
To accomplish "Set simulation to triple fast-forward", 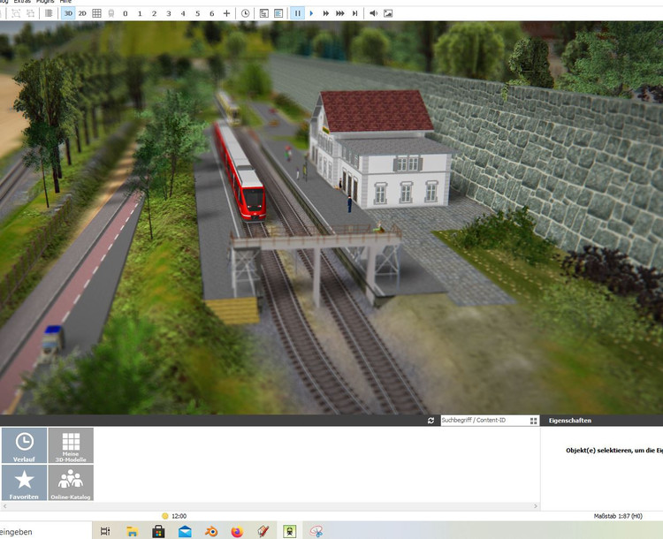I will pos(340,13).
